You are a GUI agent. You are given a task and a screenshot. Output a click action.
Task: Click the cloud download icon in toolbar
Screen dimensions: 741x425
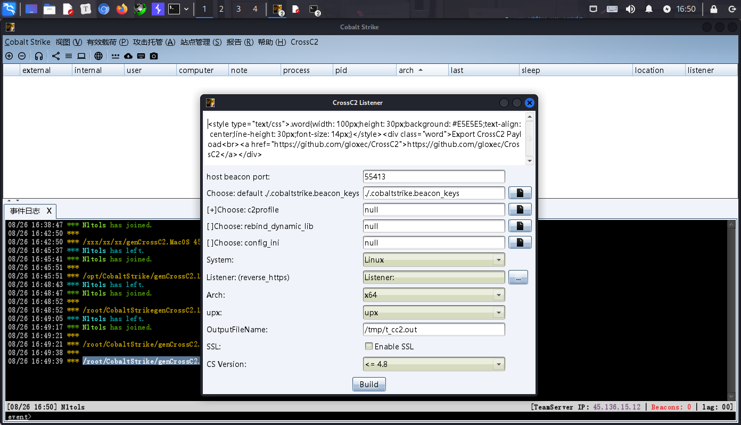(128, 56)
